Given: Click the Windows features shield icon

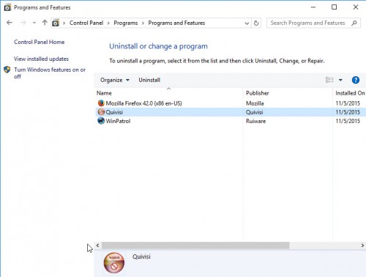Looking at the screenshot, I should [x=7, y=70].
